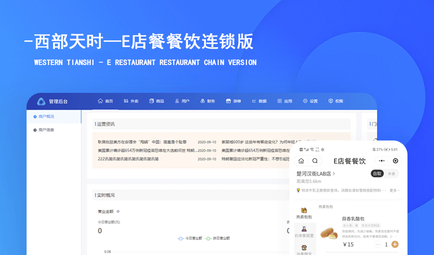Click the 今日营业额(元) value 0

100,230
